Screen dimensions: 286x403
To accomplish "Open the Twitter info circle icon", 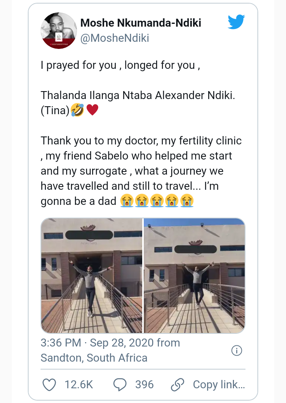I will coord(237,350).
